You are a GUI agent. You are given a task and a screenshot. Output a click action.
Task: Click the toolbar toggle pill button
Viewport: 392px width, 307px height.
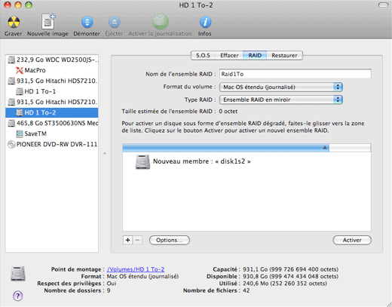383,5
